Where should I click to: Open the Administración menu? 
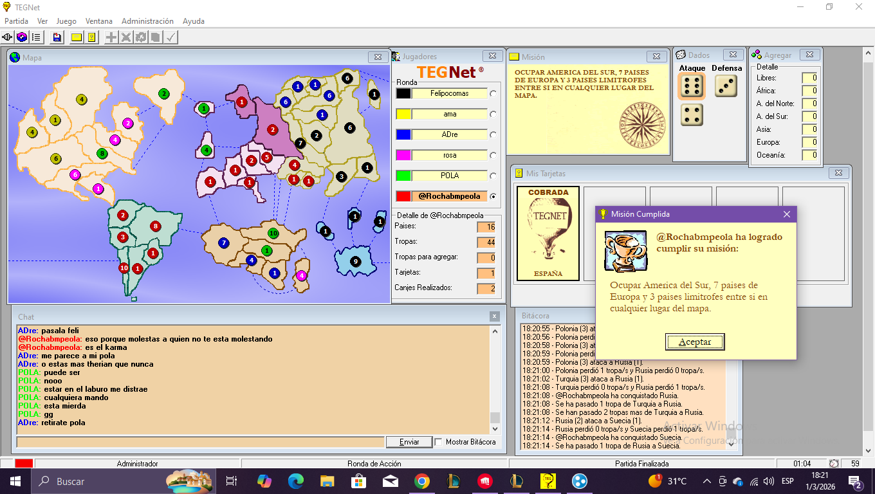[147, 21]
